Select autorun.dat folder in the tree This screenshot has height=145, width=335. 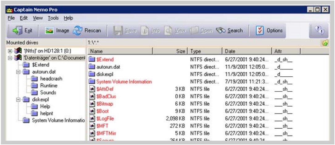[44, 72]
